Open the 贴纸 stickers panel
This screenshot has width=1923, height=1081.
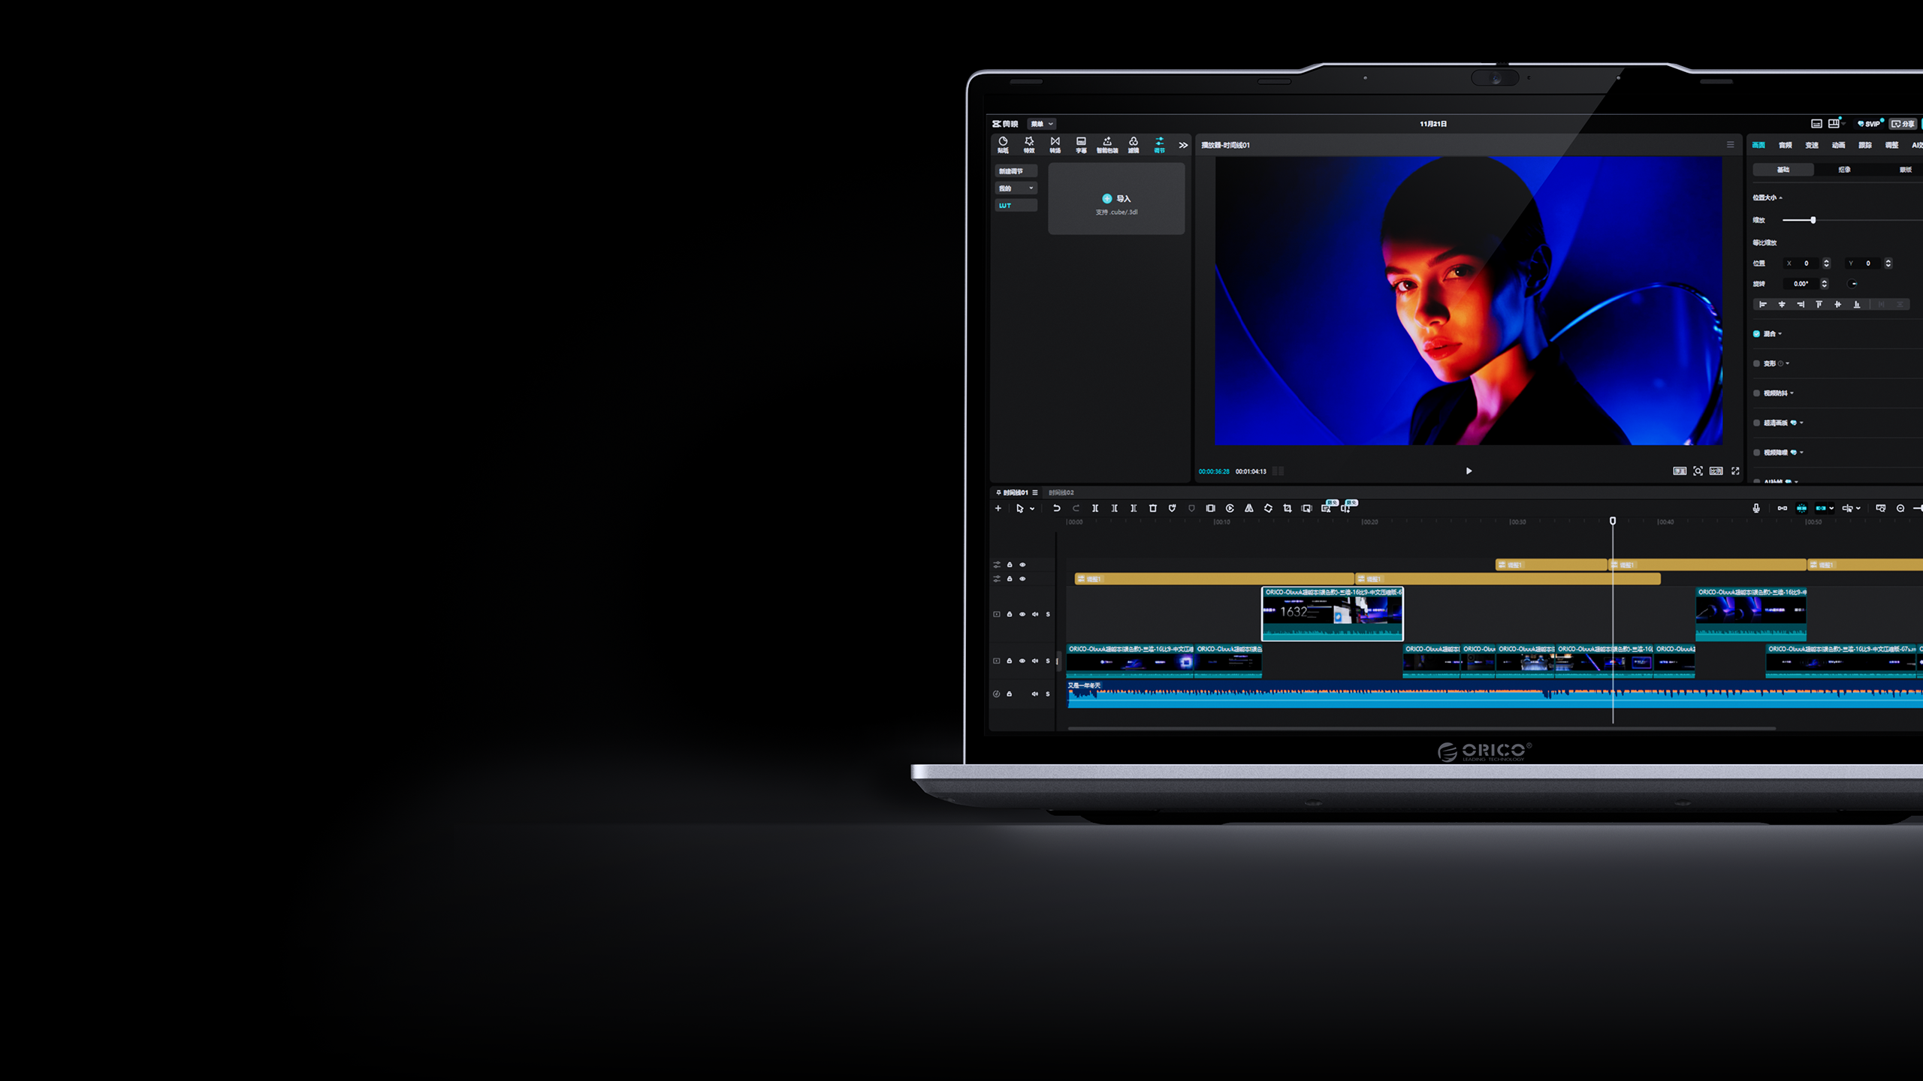[x=1003, y=144]
